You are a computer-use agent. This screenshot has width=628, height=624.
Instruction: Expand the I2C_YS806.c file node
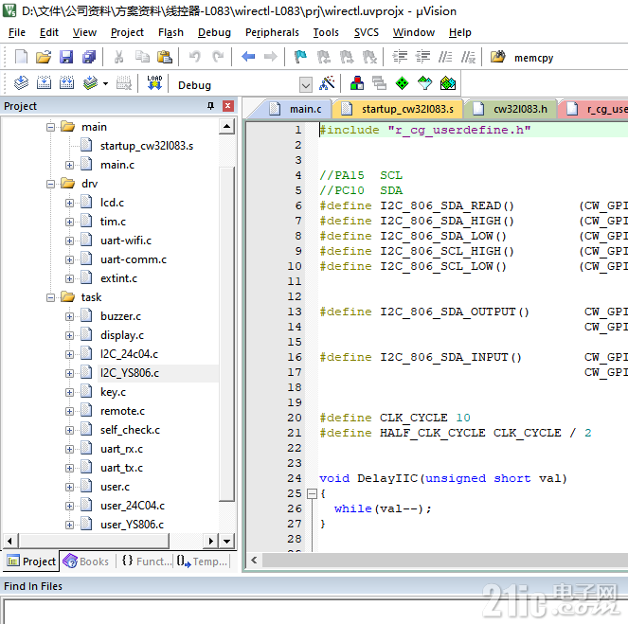pos(69,373)
